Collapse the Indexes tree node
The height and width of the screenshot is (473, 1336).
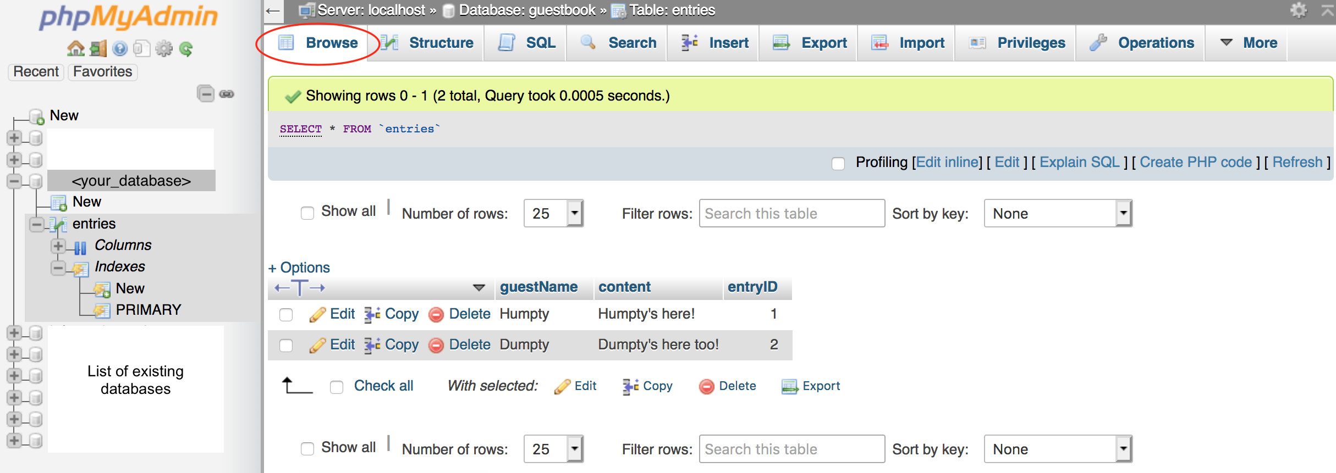58,268
